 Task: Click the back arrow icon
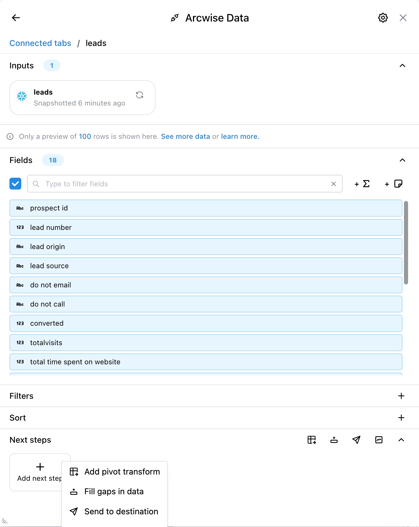[16, 18]
